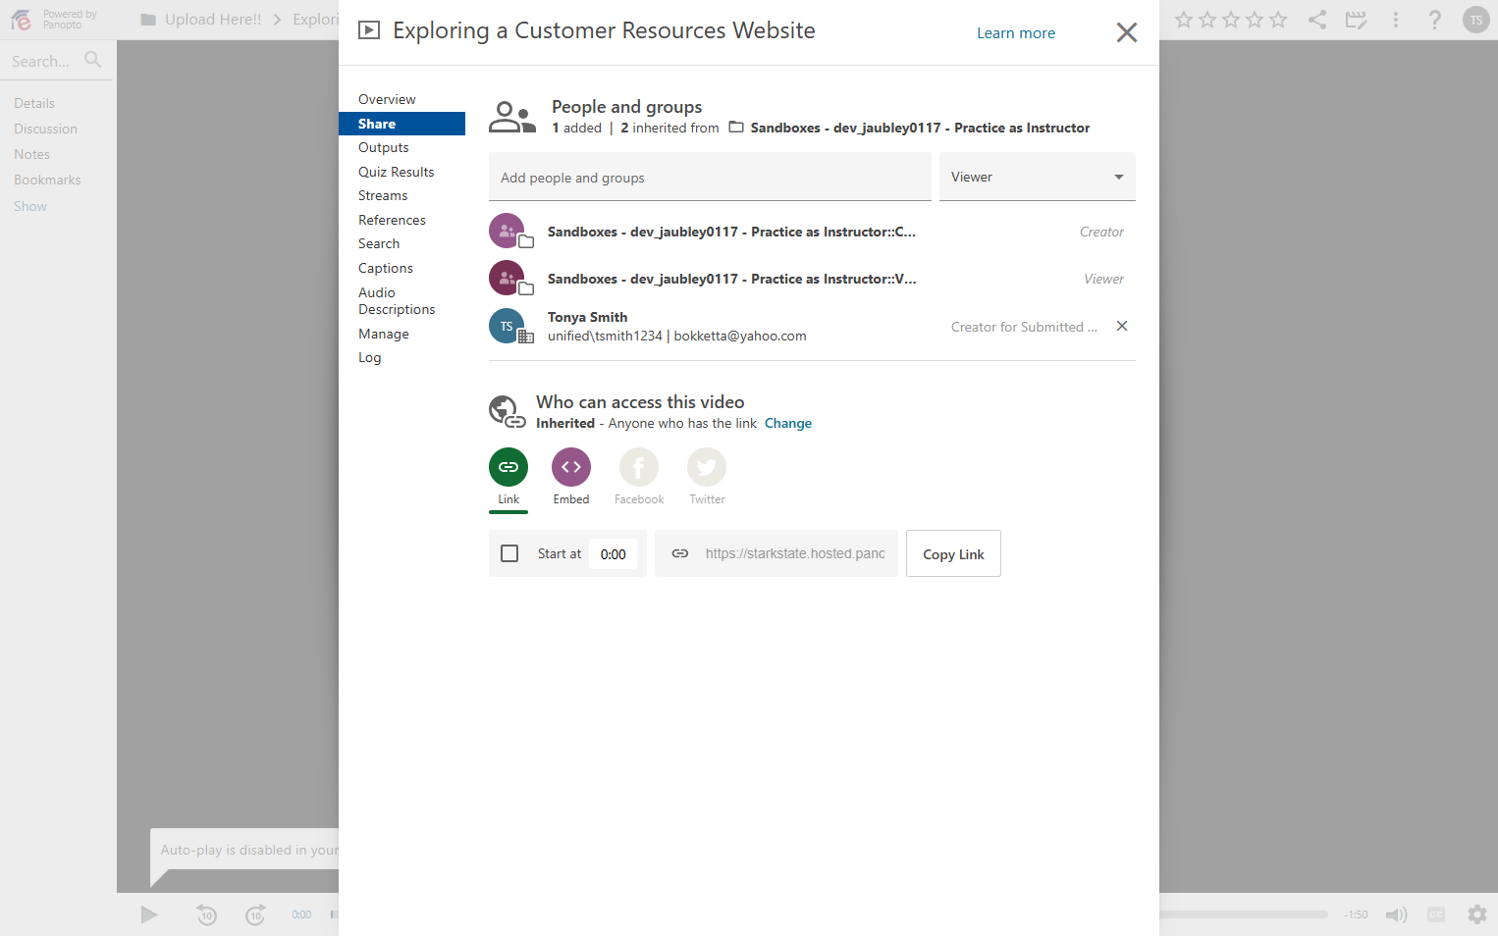
Task: Toggle the closed captions icon
Action: click(1436, 914)
